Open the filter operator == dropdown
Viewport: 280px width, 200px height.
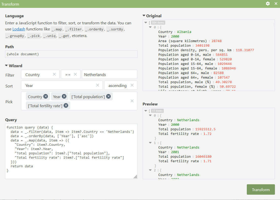pos(70,74)
